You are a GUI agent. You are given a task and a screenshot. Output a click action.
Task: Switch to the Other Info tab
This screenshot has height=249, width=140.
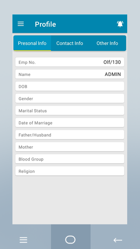[107, 43]
